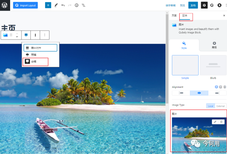Viewport: 227px width, 154px height.
Task: Open the round black plugin icon
Action: 219,5
